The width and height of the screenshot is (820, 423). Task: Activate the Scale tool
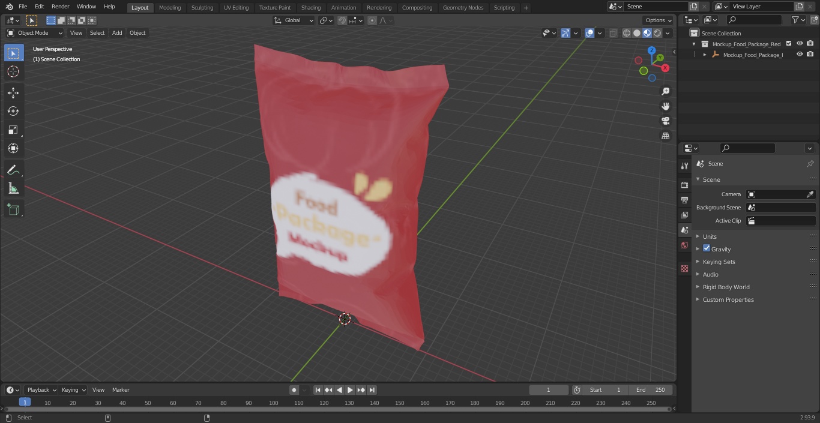coord(13,130)
